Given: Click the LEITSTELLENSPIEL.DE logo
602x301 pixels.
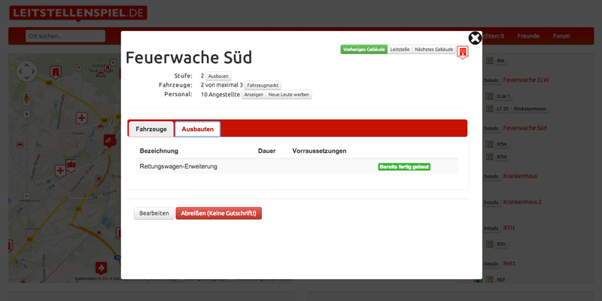Looking at the screenshot, I should (78, 13).
